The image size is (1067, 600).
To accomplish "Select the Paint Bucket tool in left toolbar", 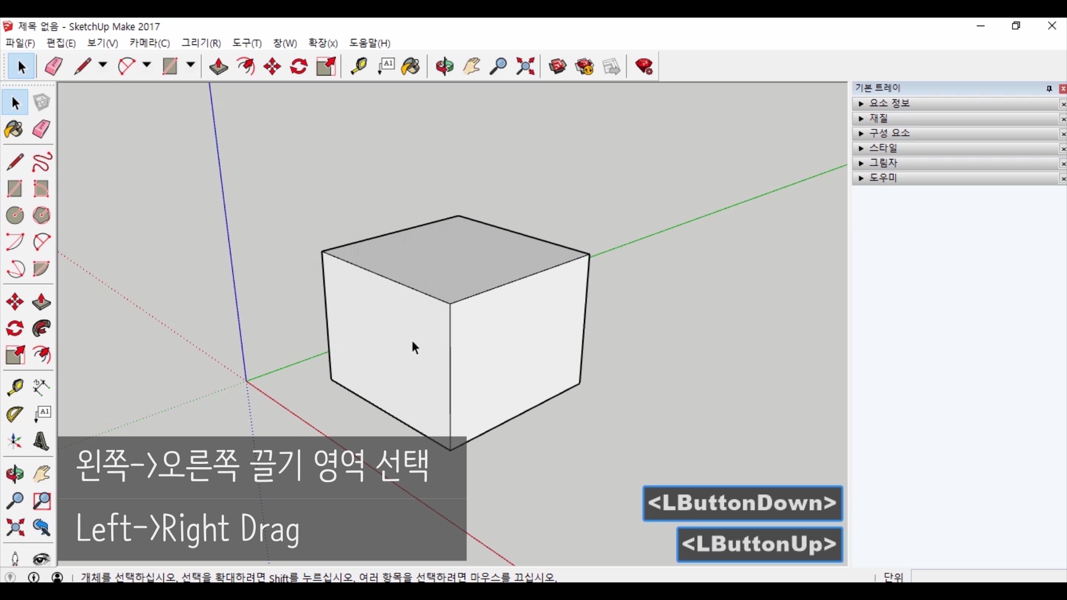I will click(x=14, y=129).
